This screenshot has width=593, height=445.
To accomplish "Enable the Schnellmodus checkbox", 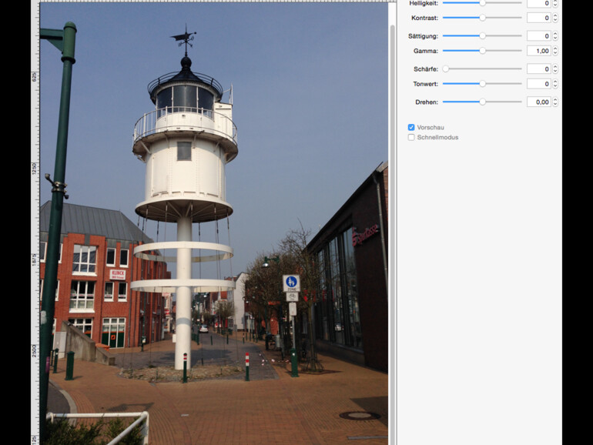I will [411, 137].
